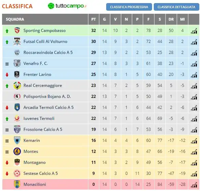Image resolution: width=200 pixels, height=191 pixels.
Task: Open Roccaravindola Calcio A 5 team link
Action: (48, 53)
